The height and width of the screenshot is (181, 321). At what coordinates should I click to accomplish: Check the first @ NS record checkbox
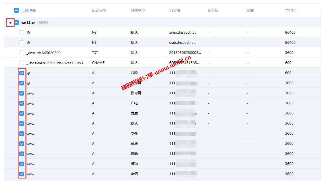(x=22, y=32)
